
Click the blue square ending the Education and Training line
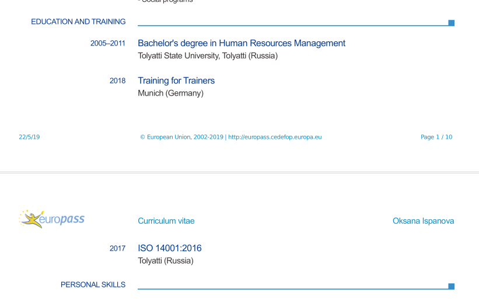pyautogui.click(x=451, y=23)
